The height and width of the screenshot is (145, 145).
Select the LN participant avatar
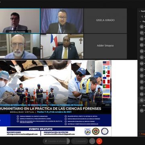[142, 33]
